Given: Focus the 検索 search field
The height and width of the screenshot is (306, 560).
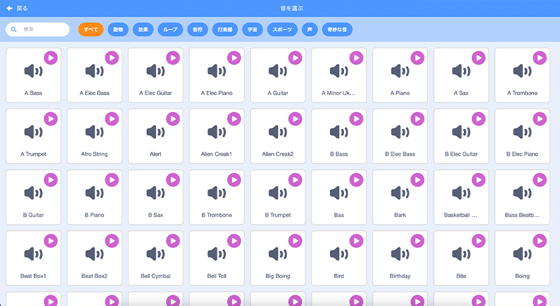Looking at the screenshot, I should coord(37,29).
